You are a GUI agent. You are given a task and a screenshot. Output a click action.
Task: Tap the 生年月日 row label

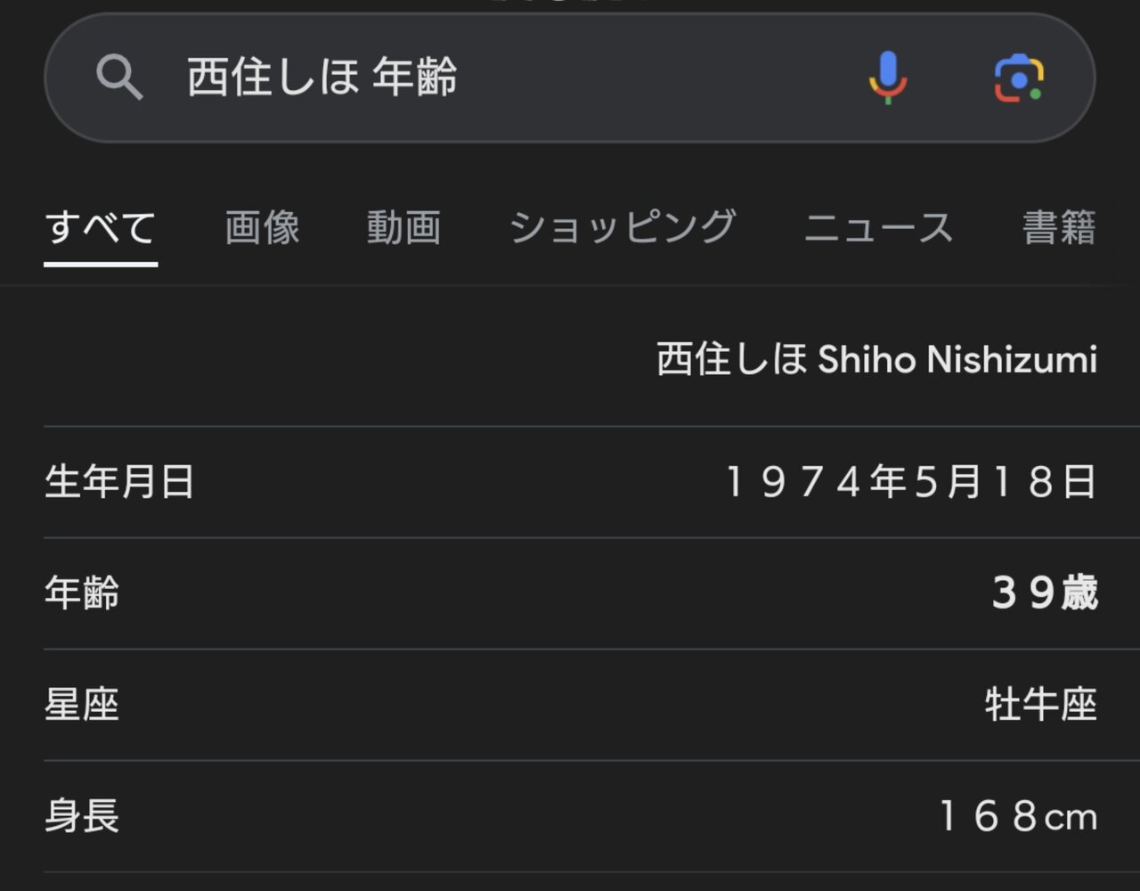pyautogui.click(x=119, y=482)
